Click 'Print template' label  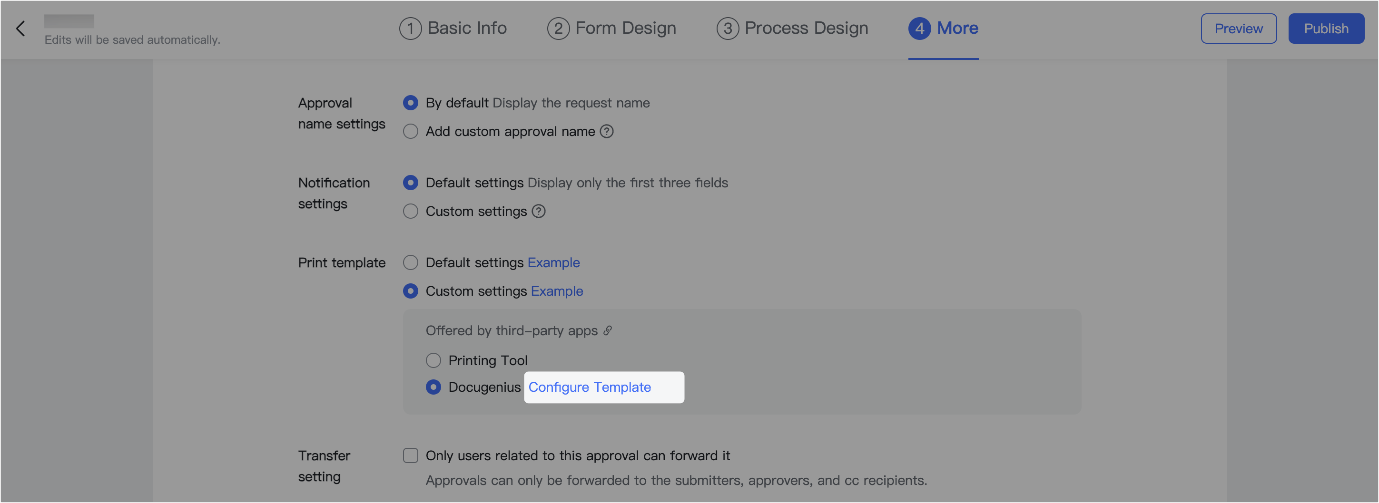(x=342, y=263)
